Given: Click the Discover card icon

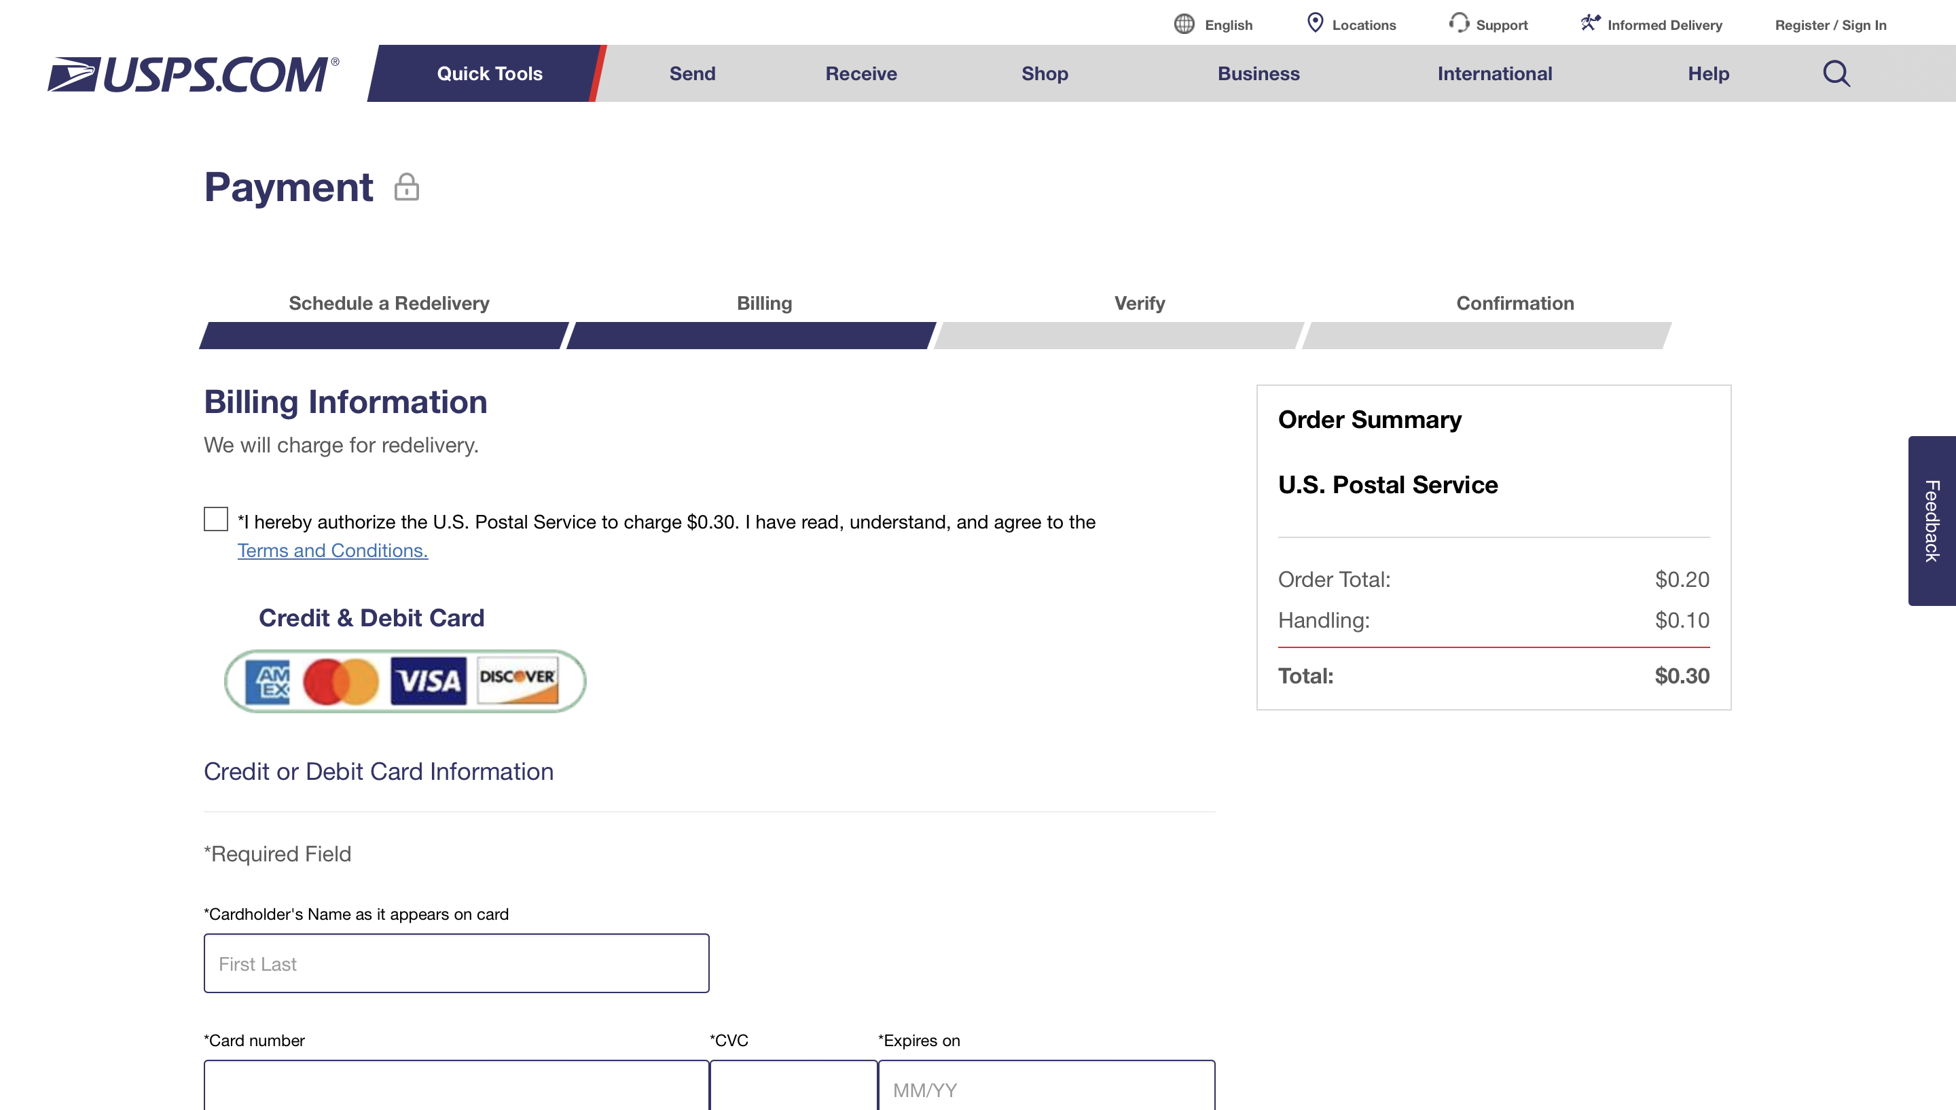Looking at the screenshot, I should [518, 680].
